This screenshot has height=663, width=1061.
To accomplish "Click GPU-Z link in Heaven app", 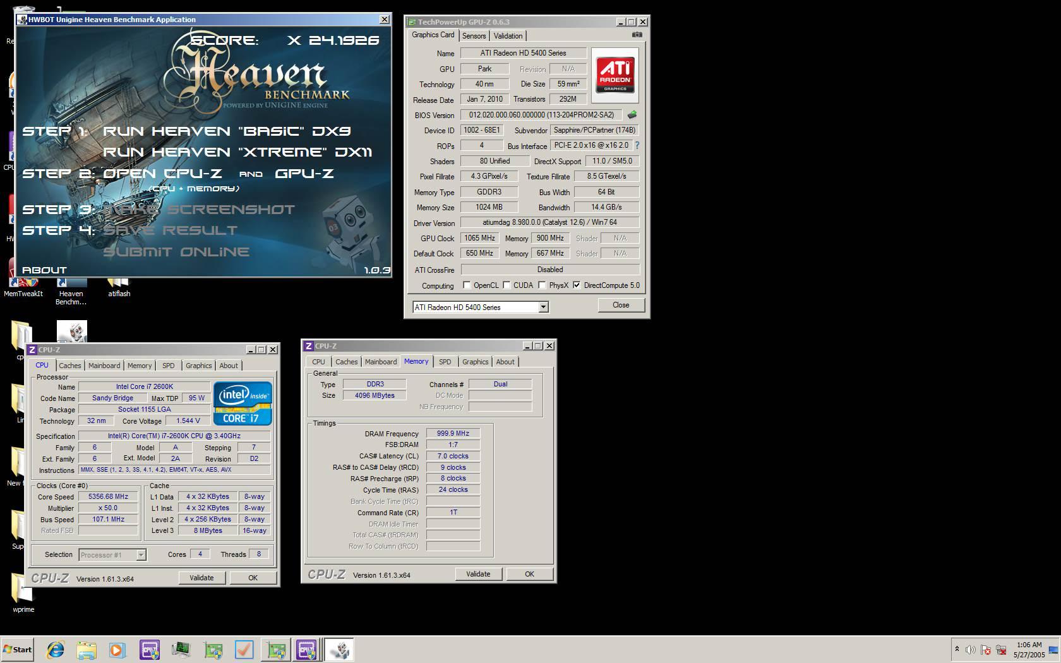I will point(304,174).
